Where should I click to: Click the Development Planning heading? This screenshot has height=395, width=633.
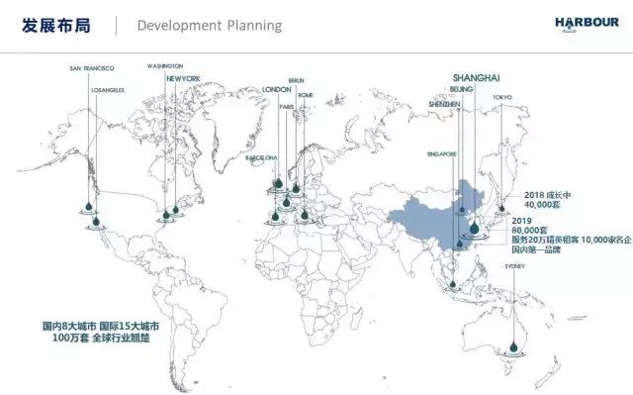click(210, 26)
